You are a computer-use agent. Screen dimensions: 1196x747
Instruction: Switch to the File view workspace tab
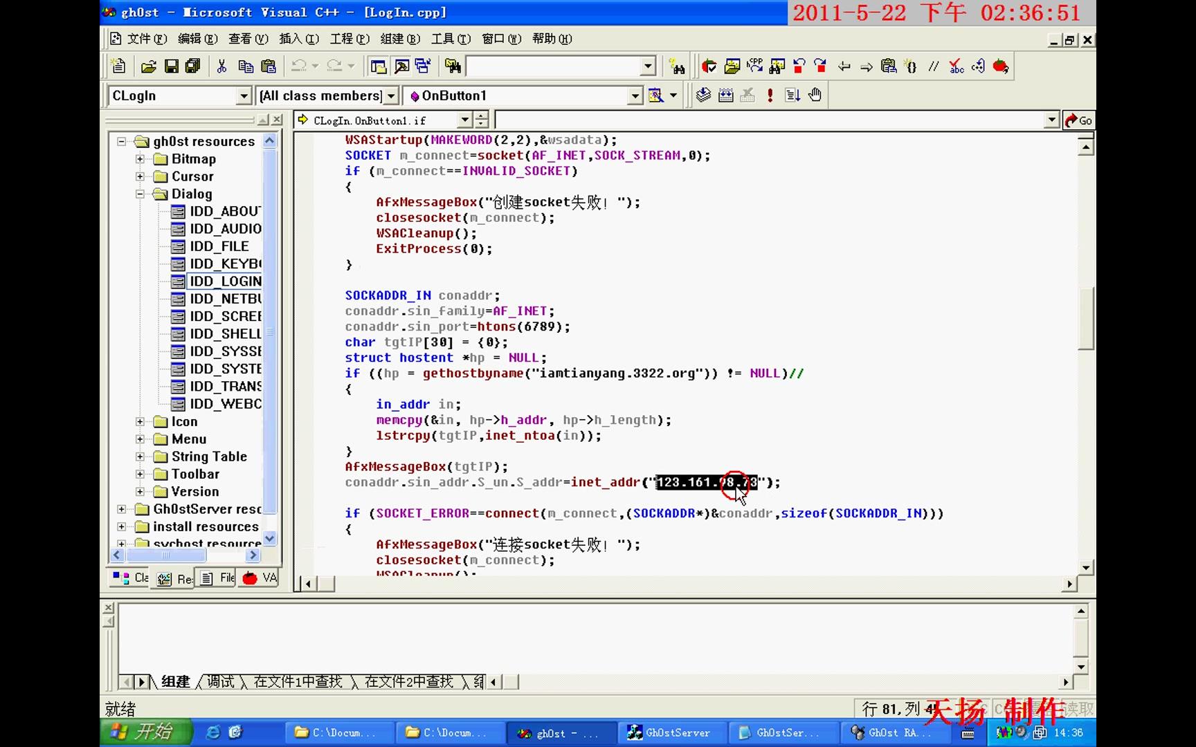point(218,578)
